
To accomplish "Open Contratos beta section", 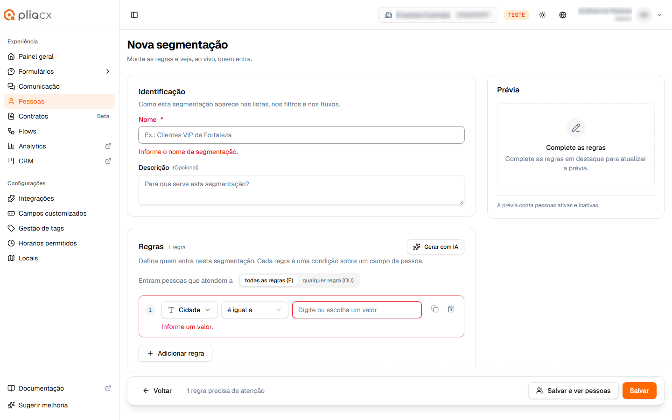I will point(59,116).
